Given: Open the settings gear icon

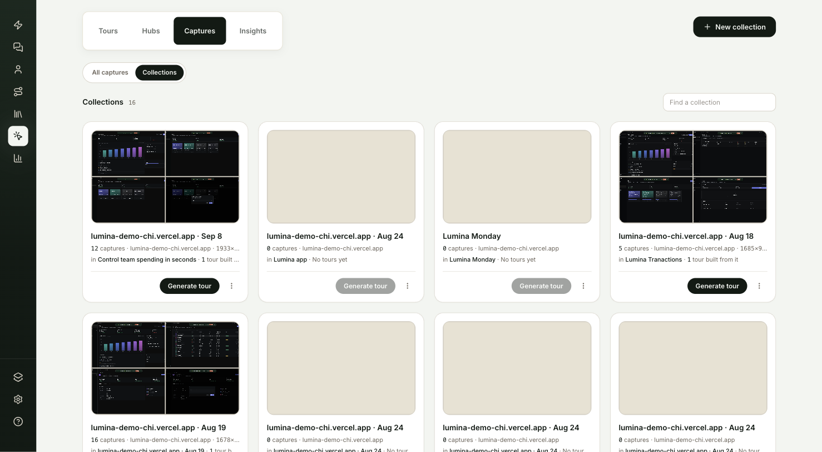Looking at the screenshot, I should tap(18, 399).
